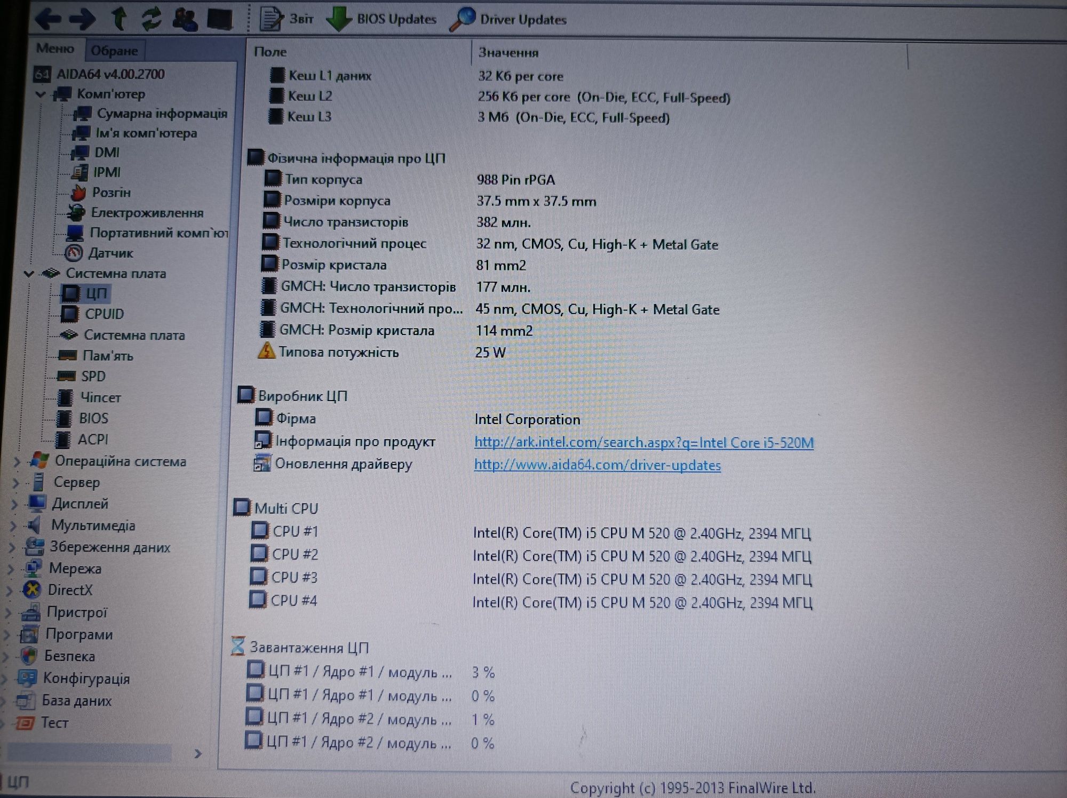Select the Тип корпуса row

coord(410,179)
